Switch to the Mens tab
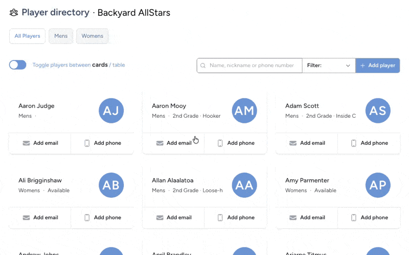The width and height of the screenshot is (409, 255). point(61,36)
